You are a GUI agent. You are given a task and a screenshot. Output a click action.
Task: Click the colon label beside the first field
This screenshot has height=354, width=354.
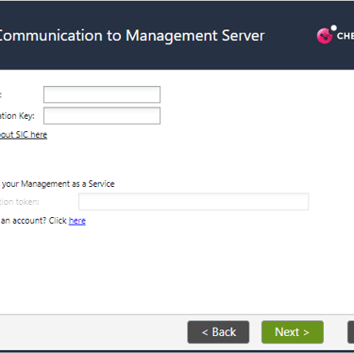pos(1,94)
